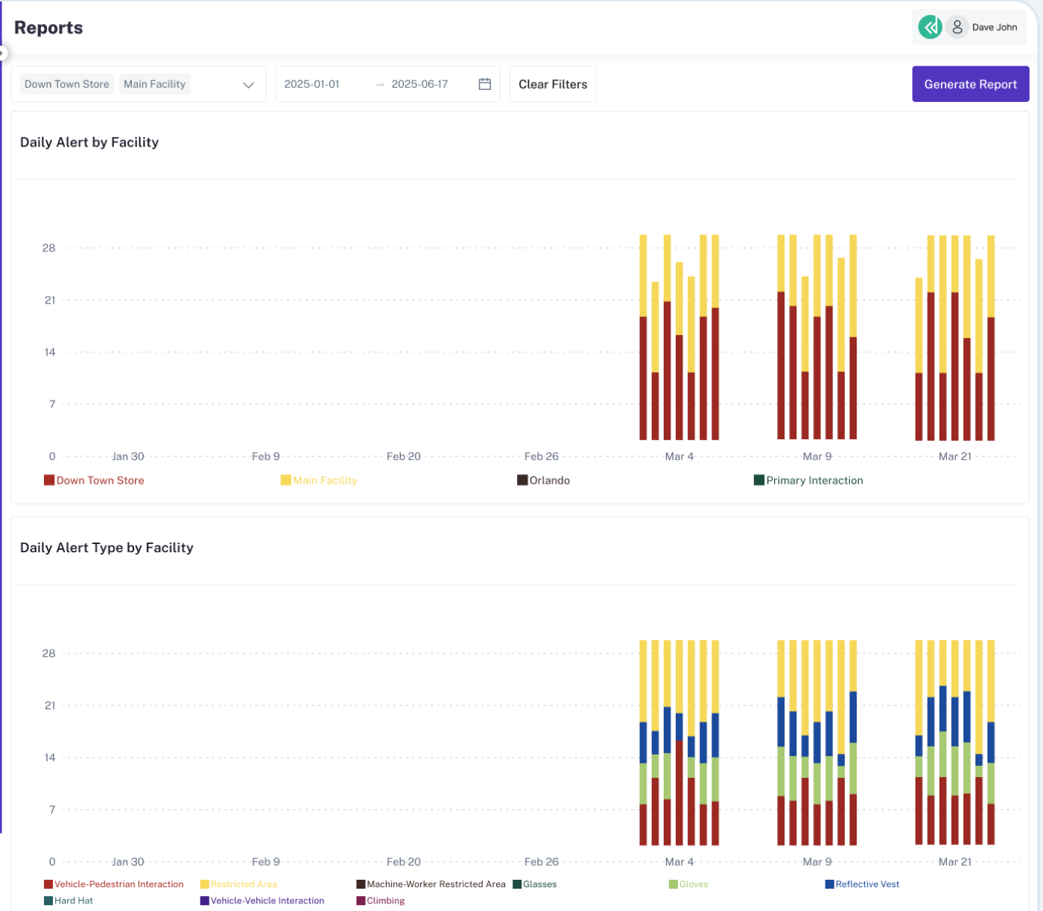Select the Climbing legend item
Screen dimensions: 1043x911
(386, 900)
